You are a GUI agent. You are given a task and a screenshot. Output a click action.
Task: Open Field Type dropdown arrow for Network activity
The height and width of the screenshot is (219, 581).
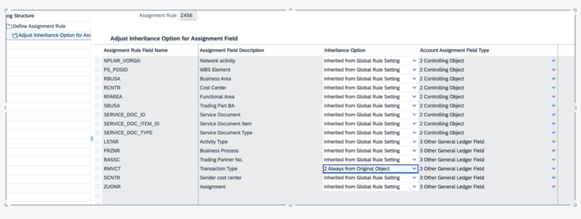click(553, 61)
